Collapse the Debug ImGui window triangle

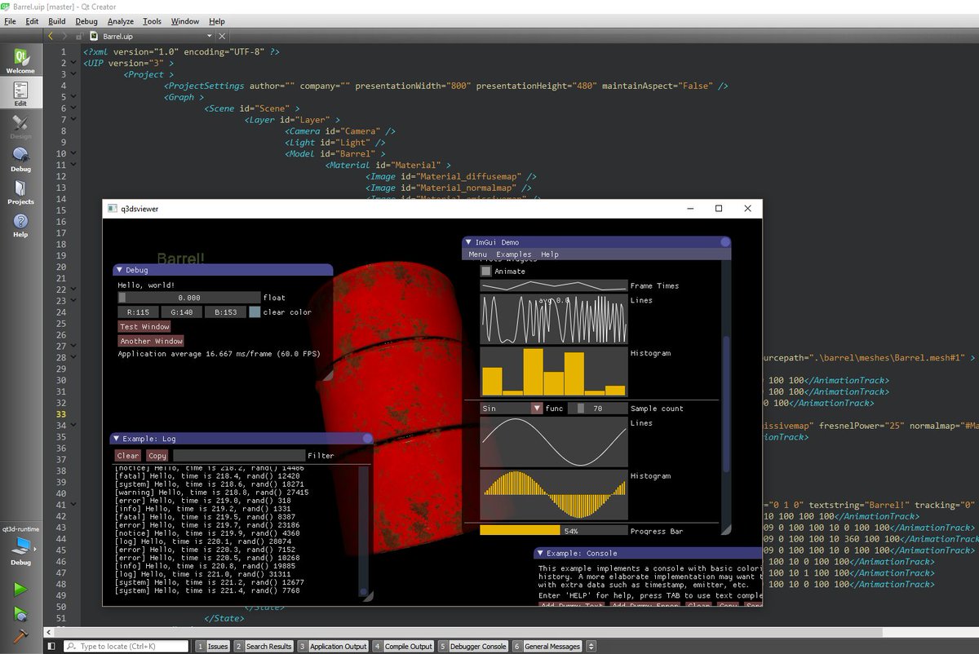coord(119,270)
